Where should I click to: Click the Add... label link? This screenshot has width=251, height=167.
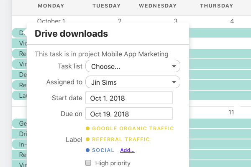[x=127, y=150]
